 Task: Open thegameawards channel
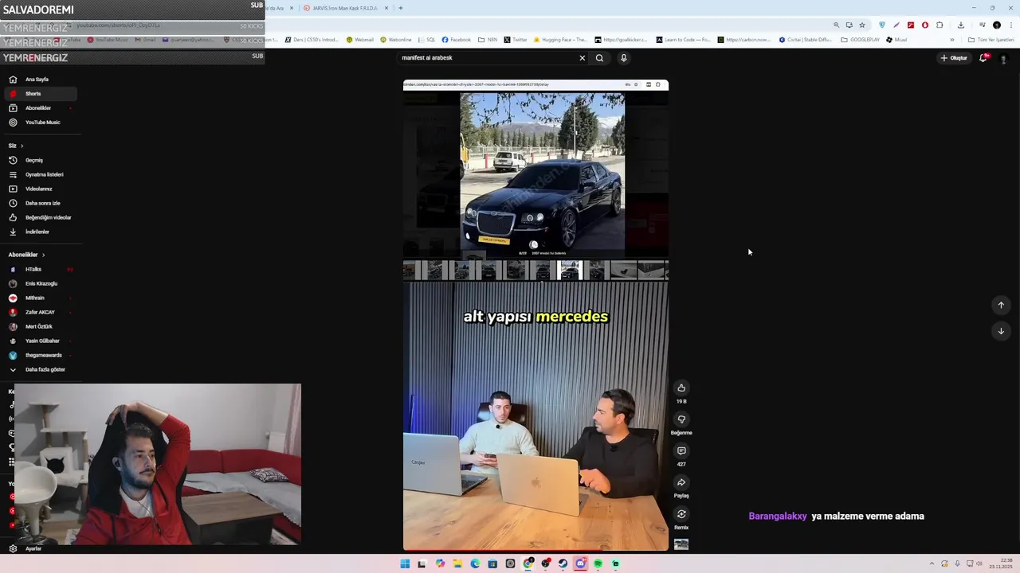(x=40, y=355)
